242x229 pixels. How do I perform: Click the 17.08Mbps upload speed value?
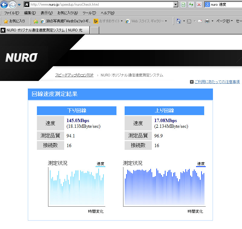click(165, 121)
